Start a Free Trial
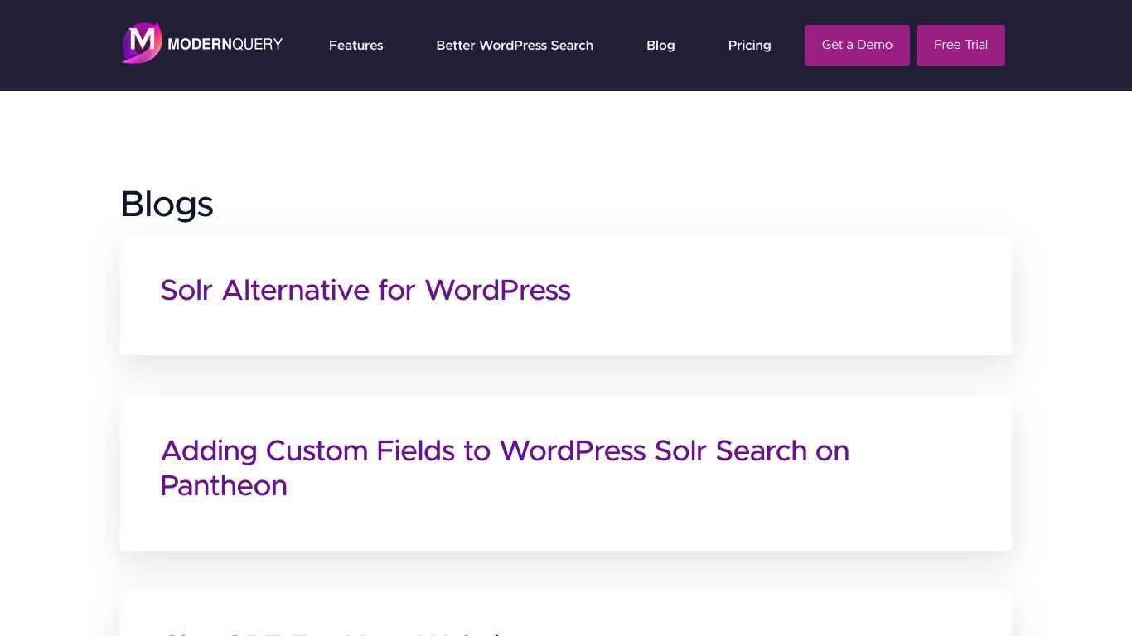Image resolution: width=1132 pixels, height=636 pixels. (960, 46)
